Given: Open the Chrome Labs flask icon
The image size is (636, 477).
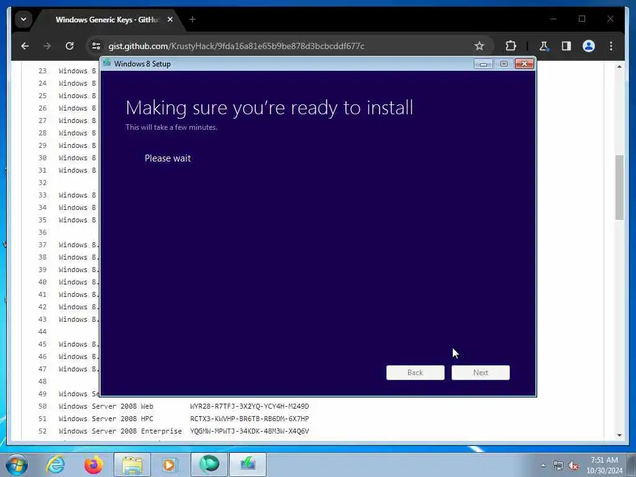Looking at the screenshot, I should [x=544, y=46].
